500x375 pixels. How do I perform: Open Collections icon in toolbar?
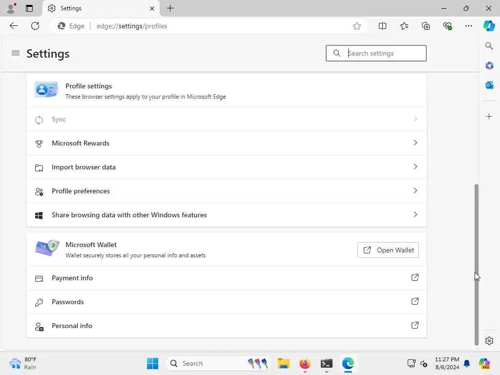[x=426, y=26]
